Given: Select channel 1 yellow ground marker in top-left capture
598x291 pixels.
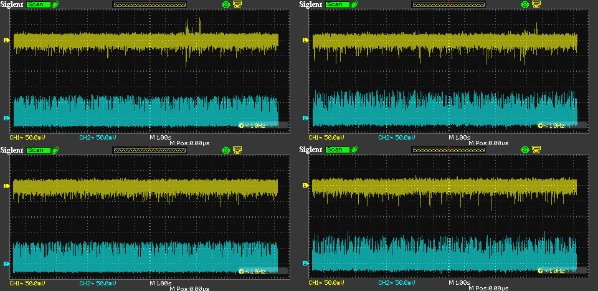Looking at the screenshot, I should coord(6,41).
